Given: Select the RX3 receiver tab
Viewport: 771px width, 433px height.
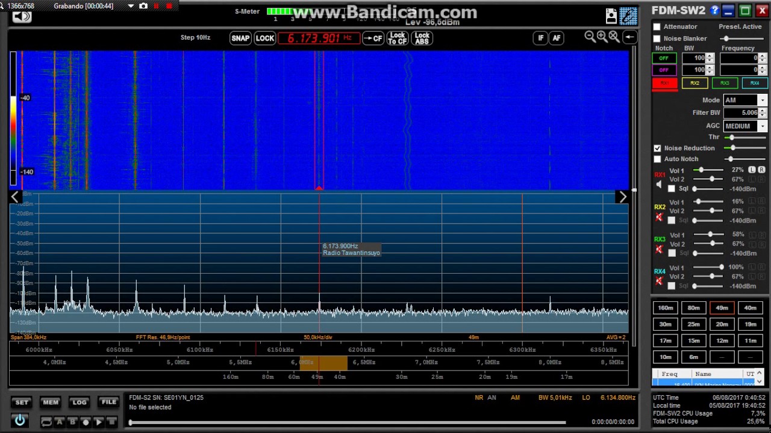Looking at the screenshot, I should 725,84.
